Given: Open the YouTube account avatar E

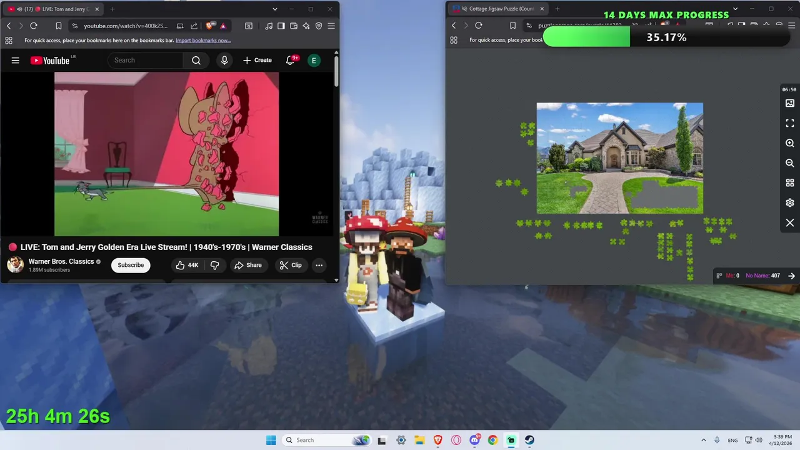Looking at the screenshot, I should 314,61.
